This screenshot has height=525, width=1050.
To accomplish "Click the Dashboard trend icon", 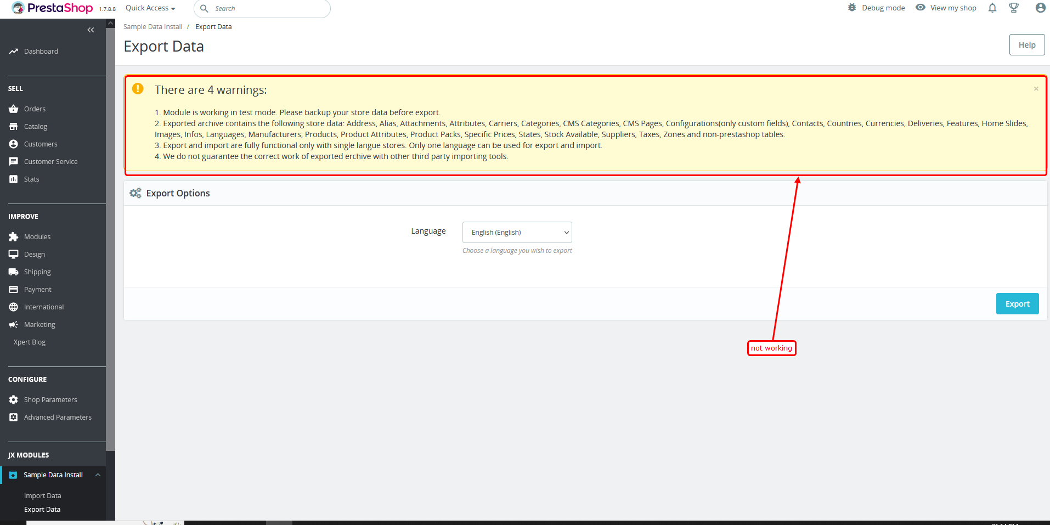I will click(x=14, y=52).
